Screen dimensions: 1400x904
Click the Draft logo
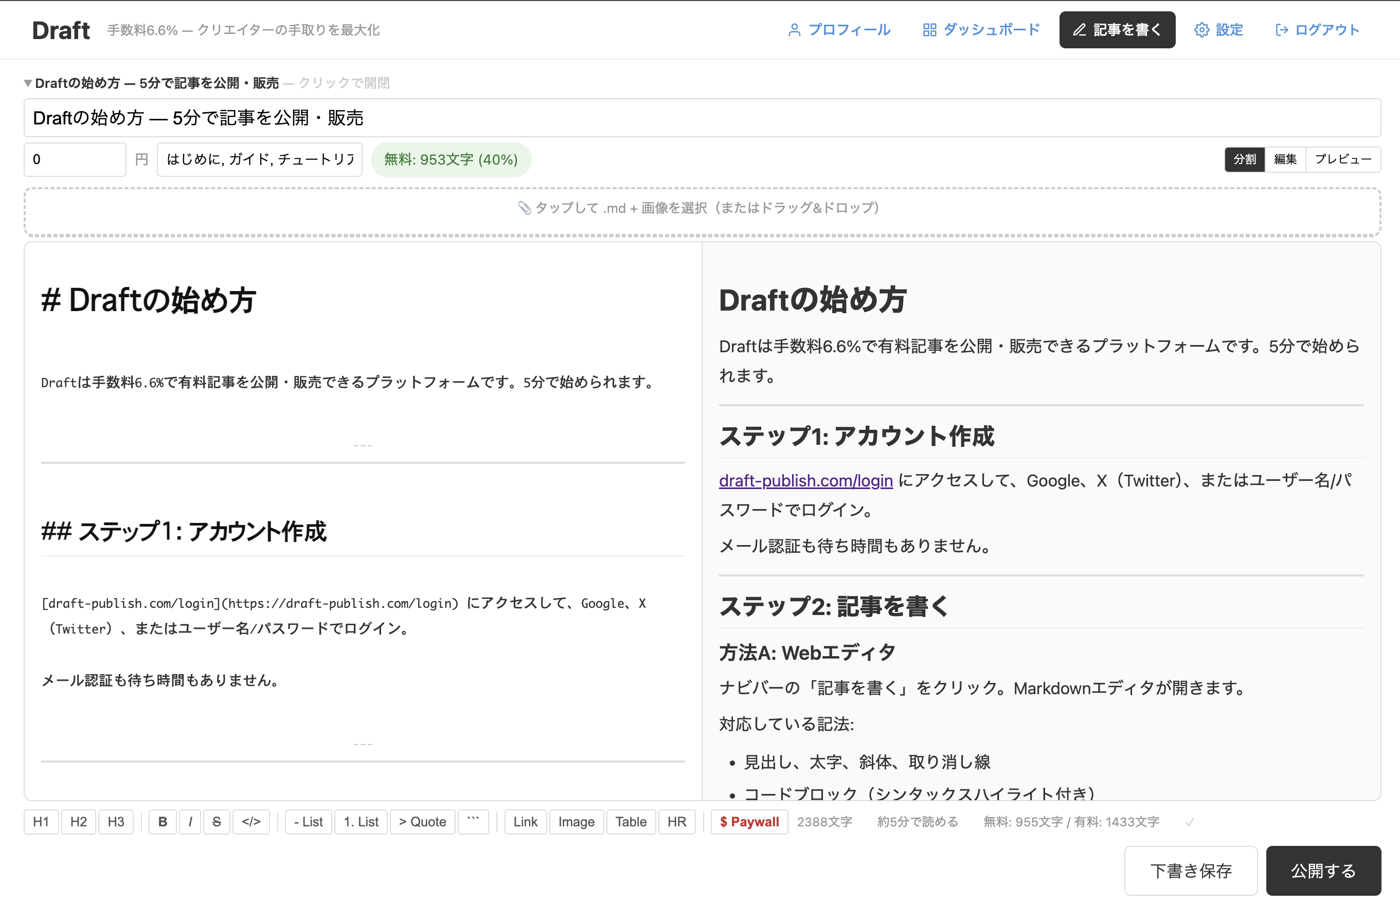click(61, 30)
